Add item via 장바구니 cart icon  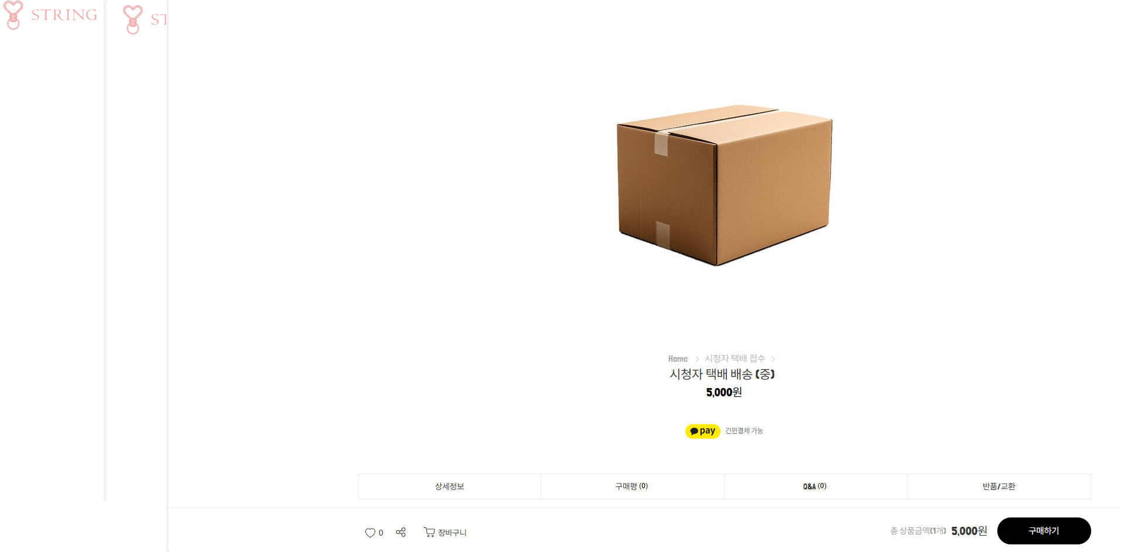[x=445, y=532]
